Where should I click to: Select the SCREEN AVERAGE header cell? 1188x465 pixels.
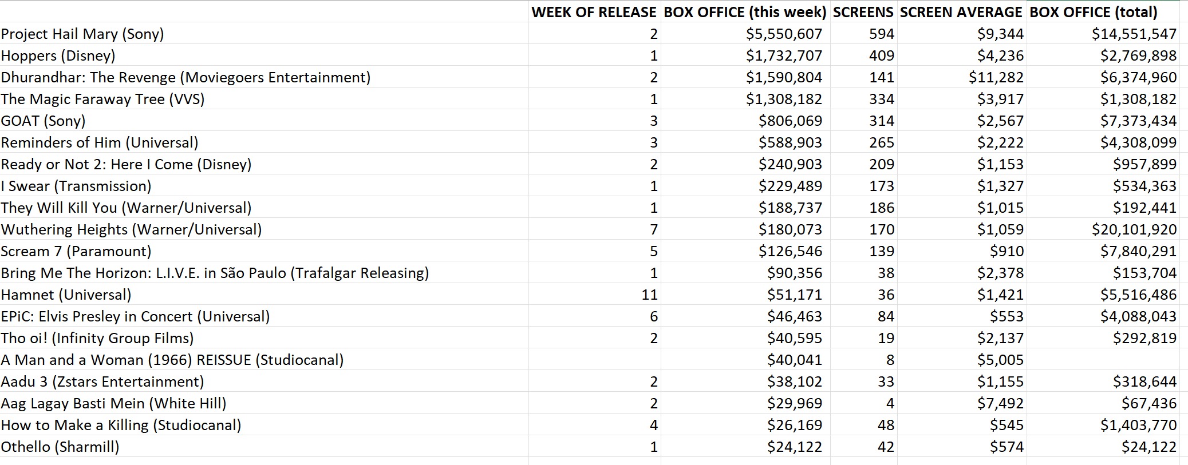tap(961, 12)
